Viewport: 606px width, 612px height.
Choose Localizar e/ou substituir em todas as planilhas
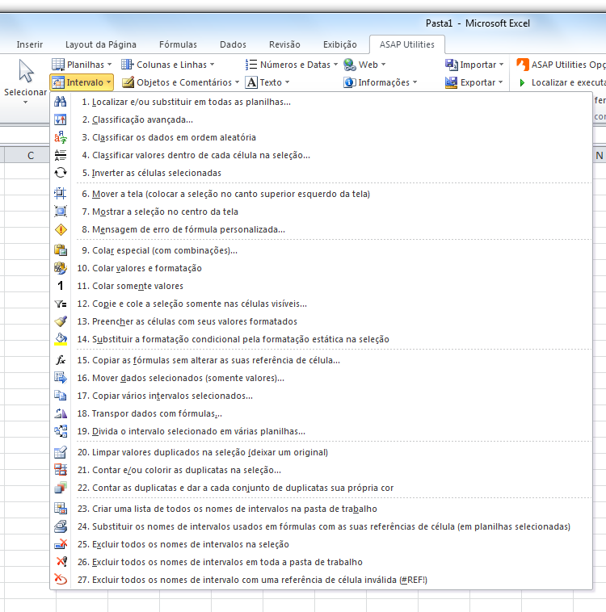(x=321, y=102)
